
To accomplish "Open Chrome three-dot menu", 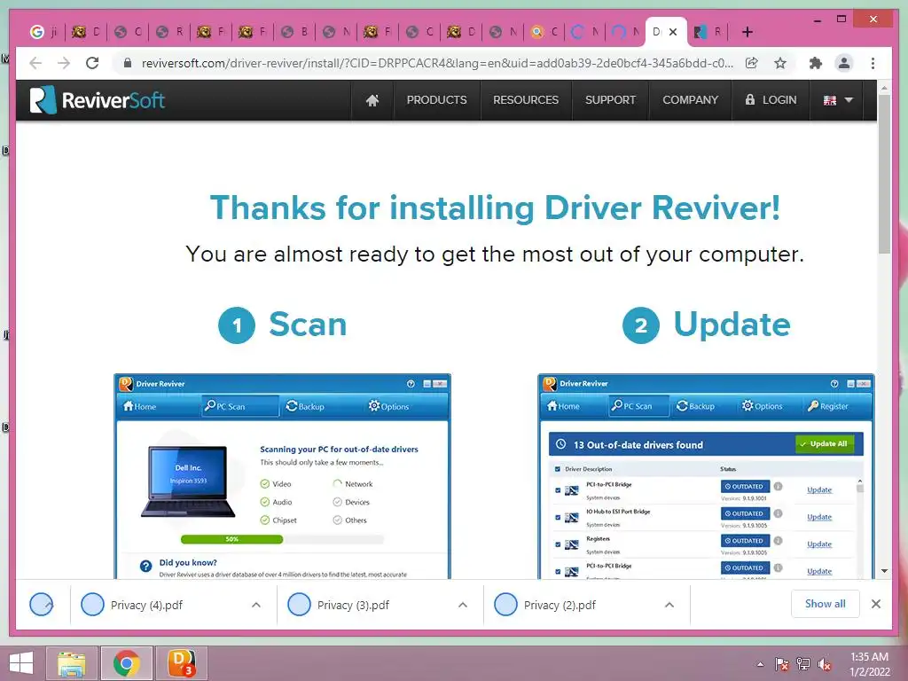I will tap(873, 63).
